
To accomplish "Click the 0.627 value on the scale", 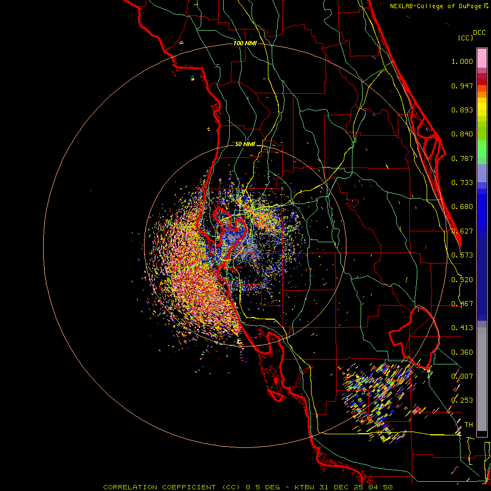I will [x=462, y=231].
